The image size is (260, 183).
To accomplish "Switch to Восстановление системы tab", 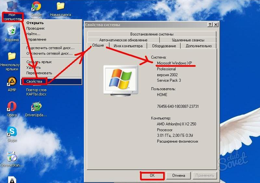I will 152,34.
